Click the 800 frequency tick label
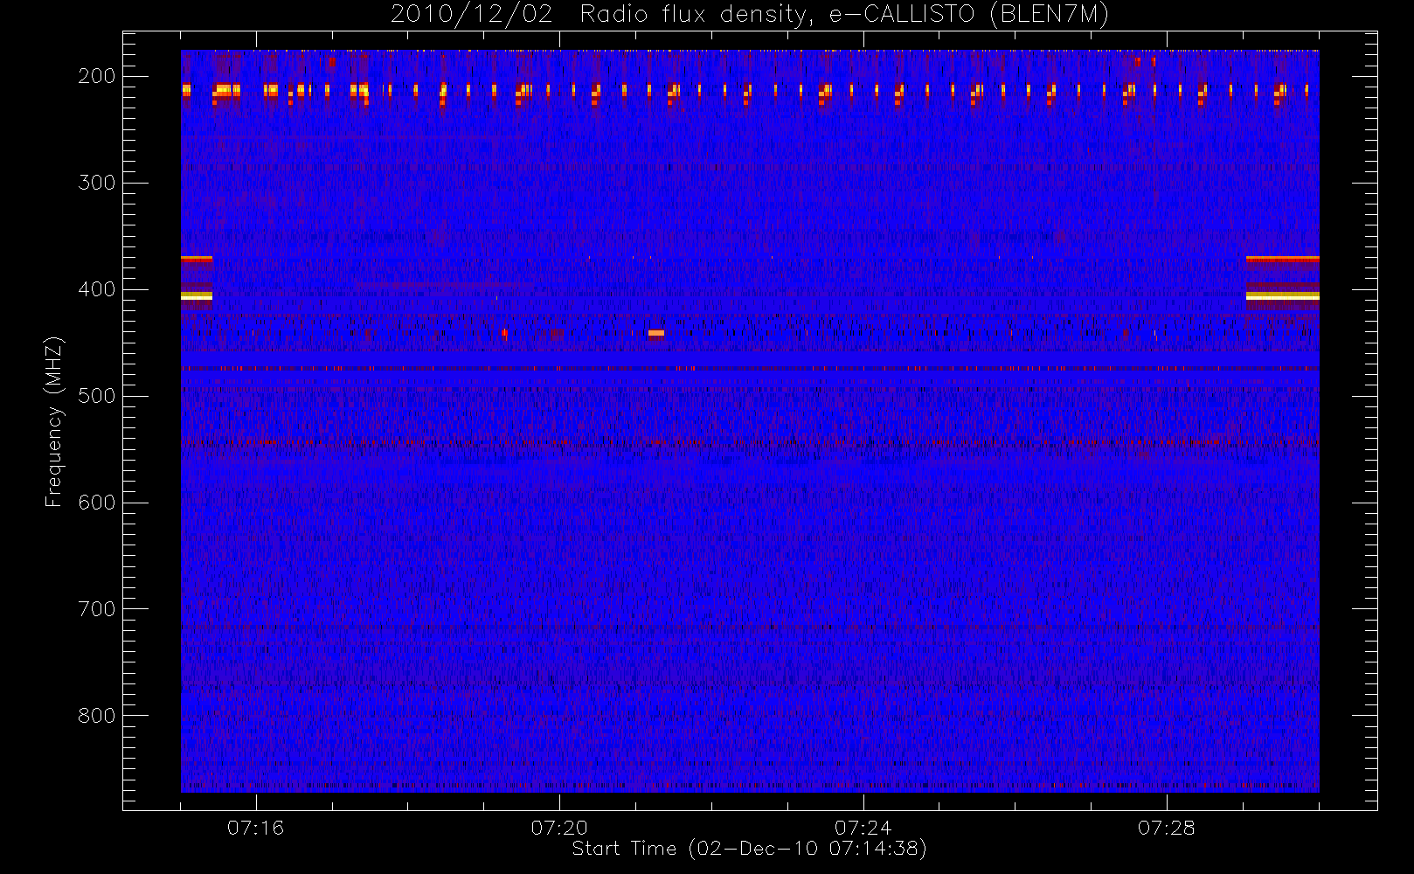Screen dimensions: 1414x874 coord(97,716)
